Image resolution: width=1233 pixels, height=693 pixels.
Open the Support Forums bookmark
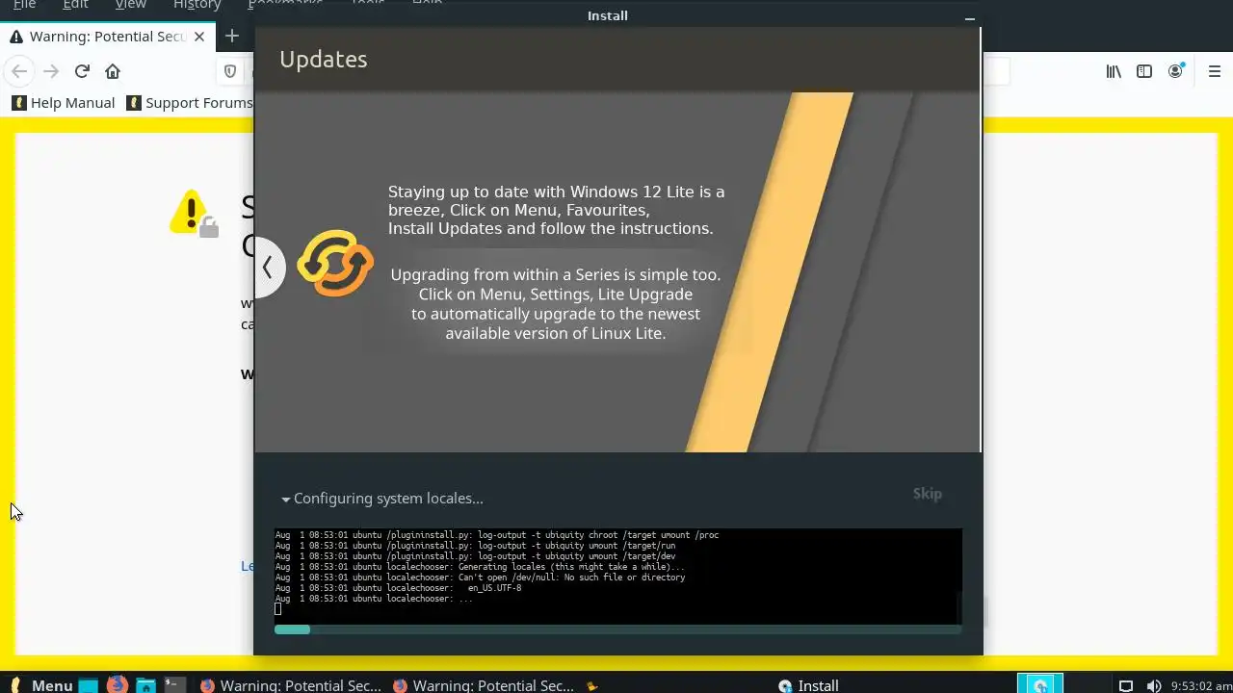point(190,103)
